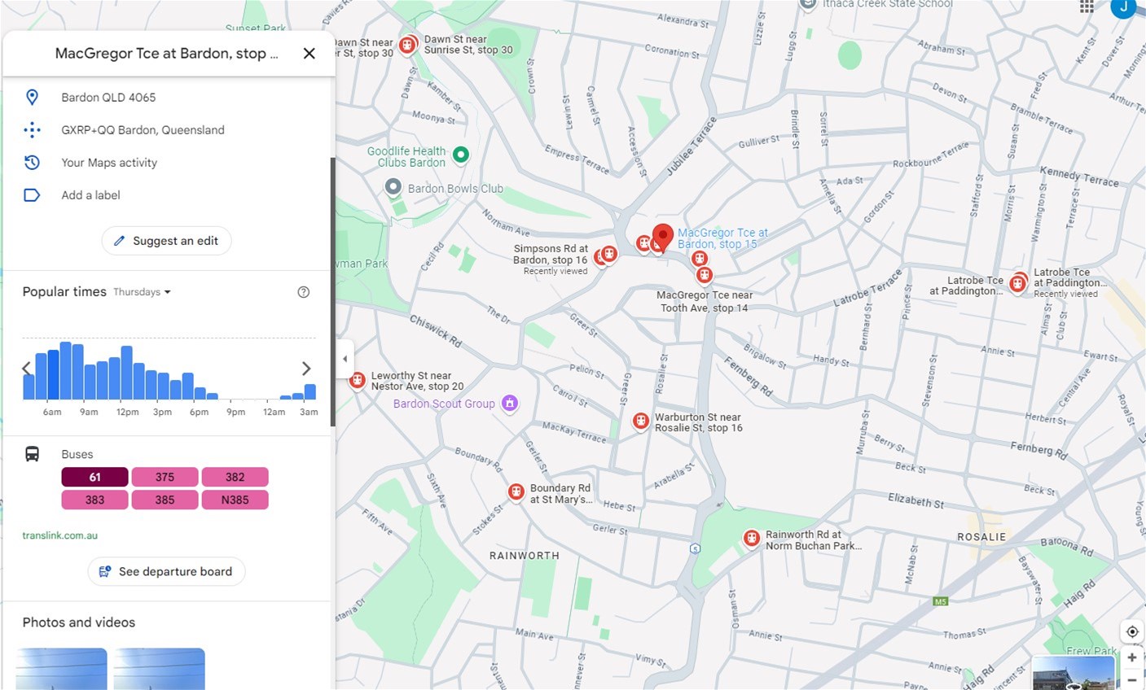Click the Popular times help icon
The image size is (1146, 690).
click(x=304, y=292)
